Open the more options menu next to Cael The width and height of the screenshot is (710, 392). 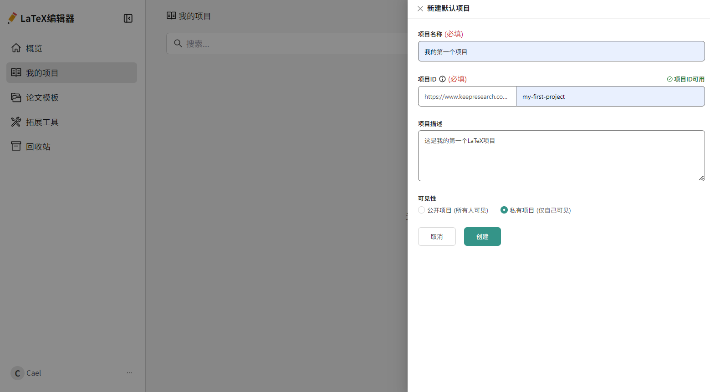[x=129, y=372]
